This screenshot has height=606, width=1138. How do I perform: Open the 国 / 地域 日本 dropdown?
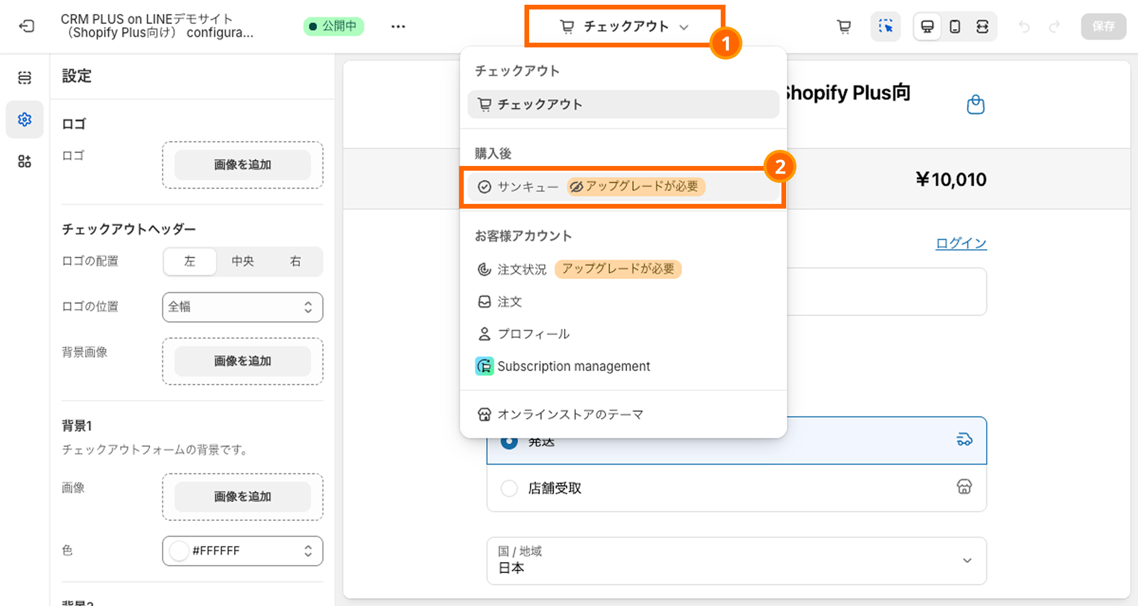(736, 560)
